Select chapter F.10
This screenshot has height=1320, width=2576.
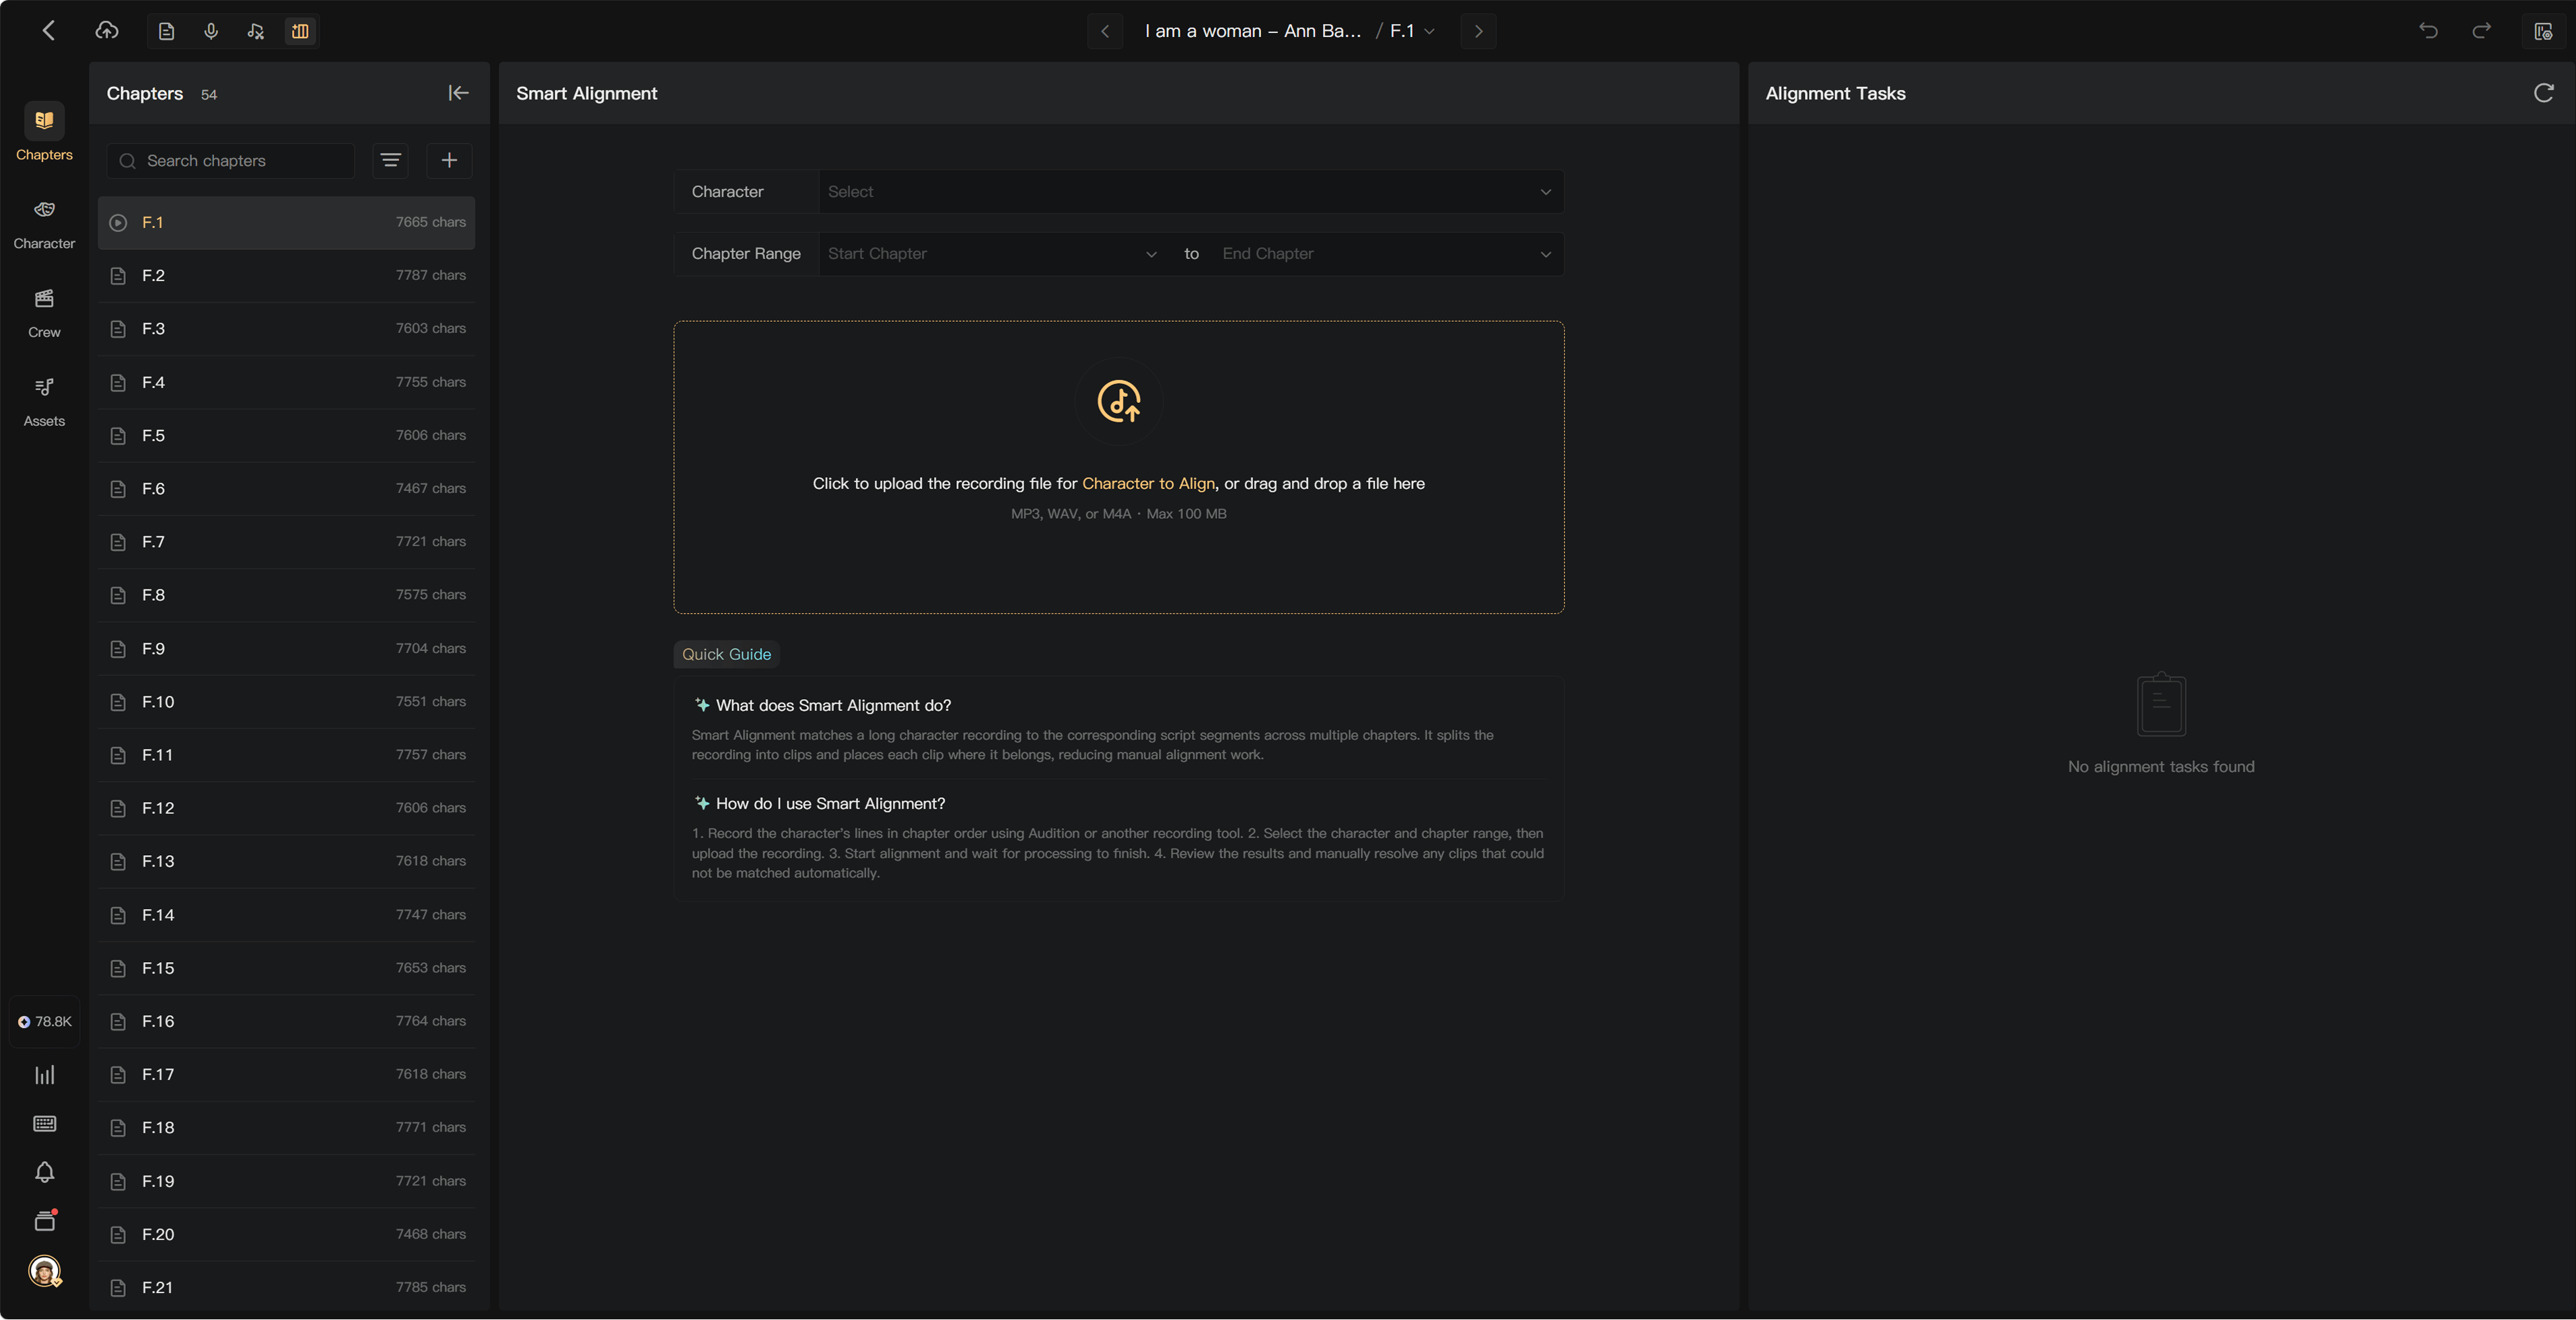click(x=286, y=702)
